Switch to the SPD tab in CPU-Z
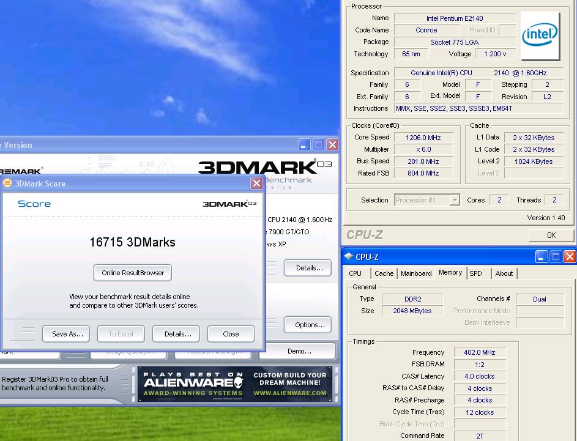This screenshot has height=441, width=577. [476, 273]
